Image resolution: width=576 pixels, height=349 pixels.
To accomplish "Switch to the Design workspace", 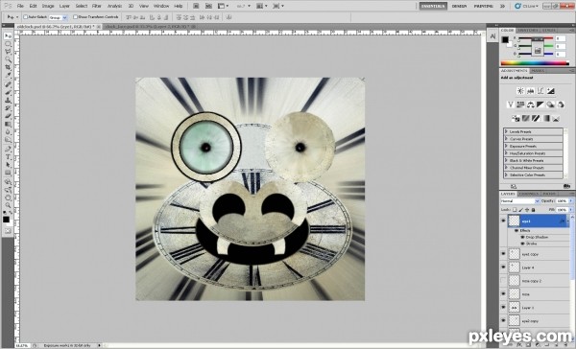I will [x=459, y=6].
